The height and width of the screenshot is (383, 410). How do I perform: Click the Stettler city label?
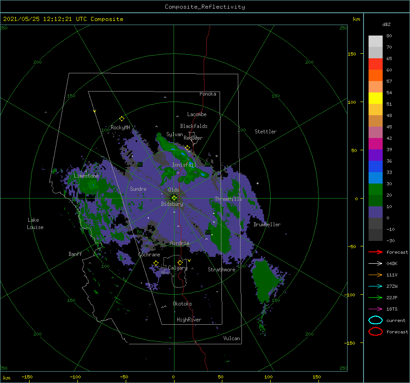(266, 132)
